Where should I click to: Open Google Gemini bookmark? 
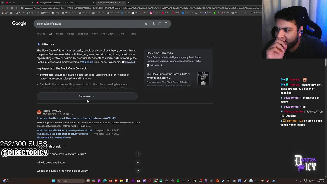click(x=33, y=13)
